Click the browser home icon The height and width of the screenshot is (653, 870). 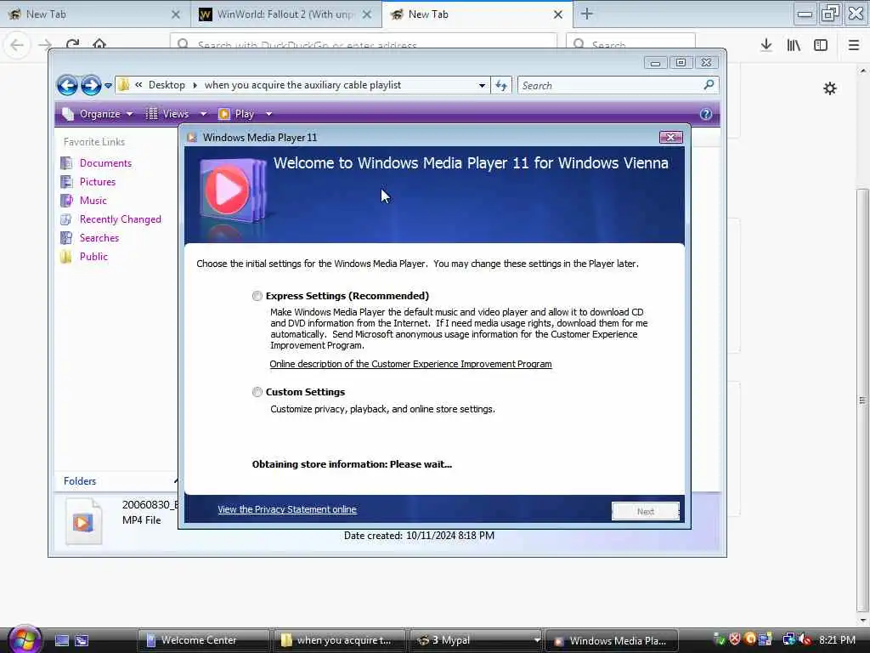coord(99,44)
